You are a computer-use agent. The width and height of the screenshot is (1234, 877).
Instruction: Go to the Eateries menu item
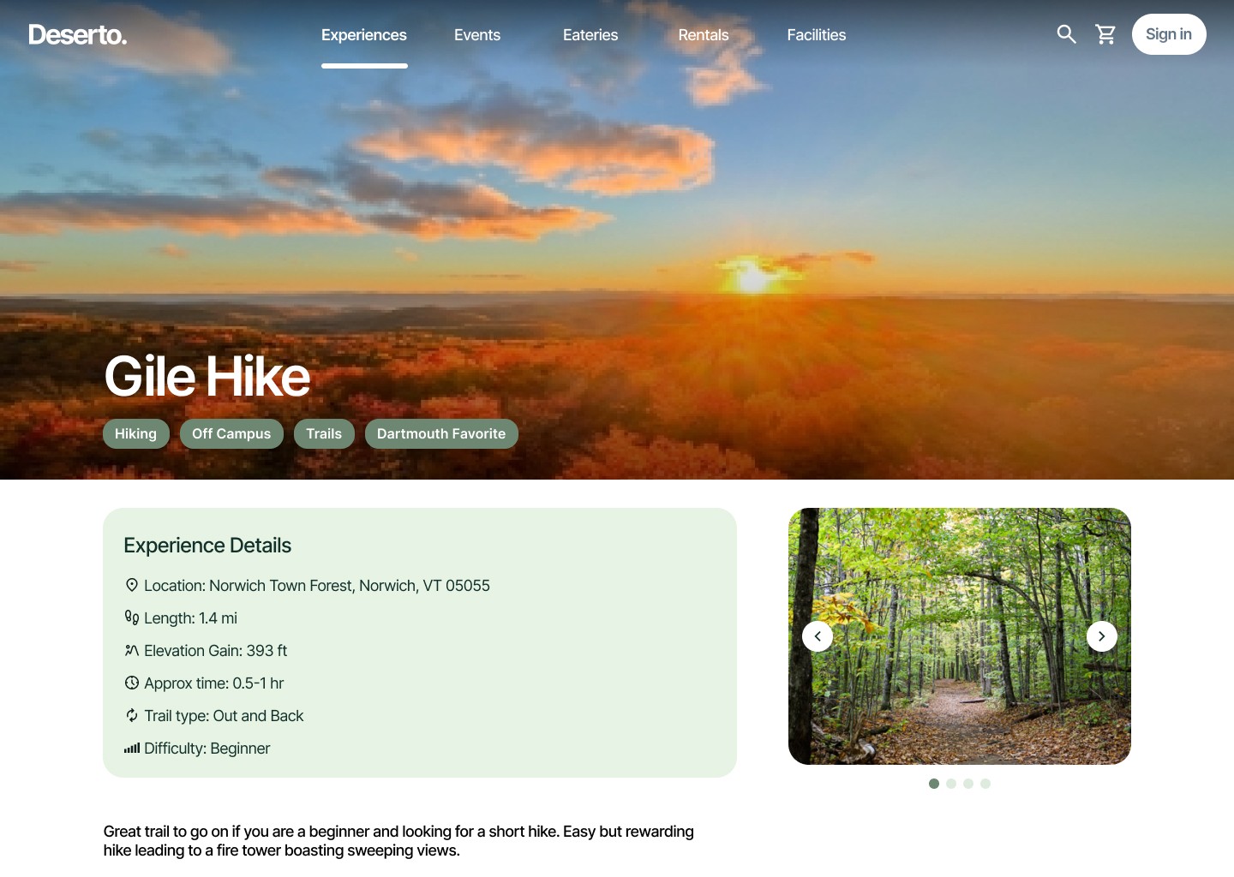590,35
